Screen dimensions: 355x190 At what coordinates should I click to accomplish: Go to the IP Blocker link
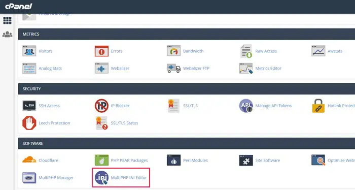pos(120,106)
